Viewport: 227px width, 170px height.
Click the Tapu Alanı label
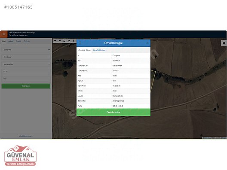click(82, 86)
